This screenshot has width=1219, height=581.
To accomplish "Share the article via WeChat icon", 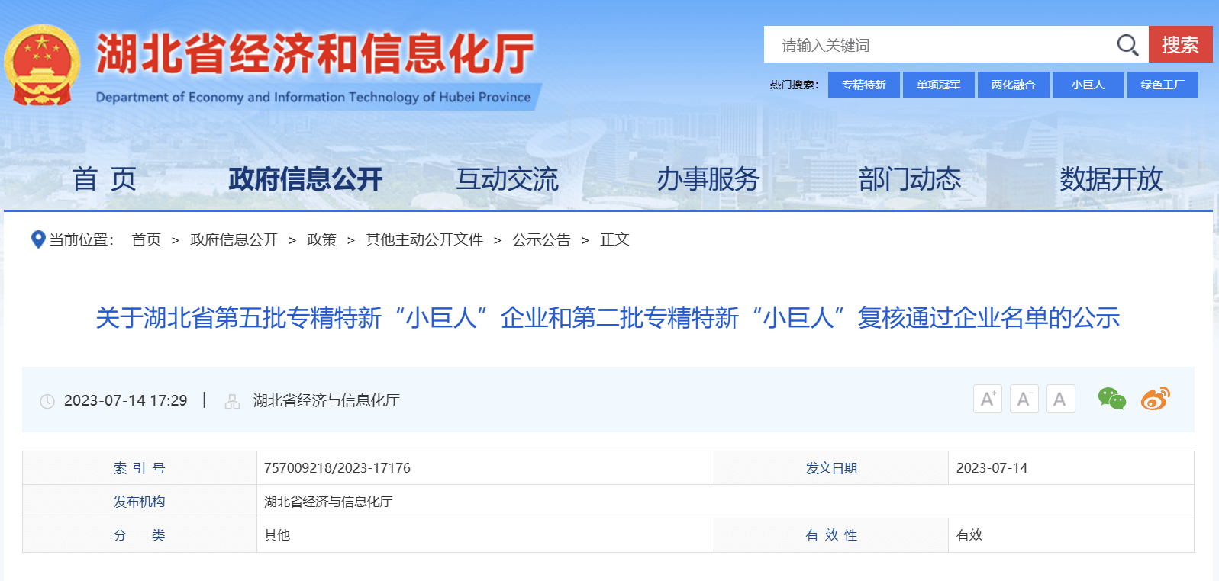I will coord(1111,399).
